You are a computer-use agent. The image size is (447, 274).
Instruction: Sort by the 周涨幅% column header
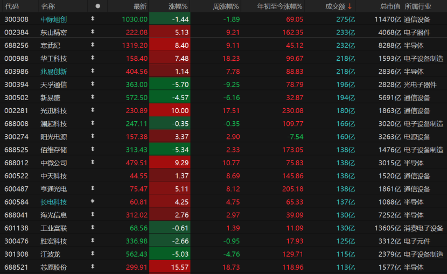pyautogui.click(x=226, y=6)
